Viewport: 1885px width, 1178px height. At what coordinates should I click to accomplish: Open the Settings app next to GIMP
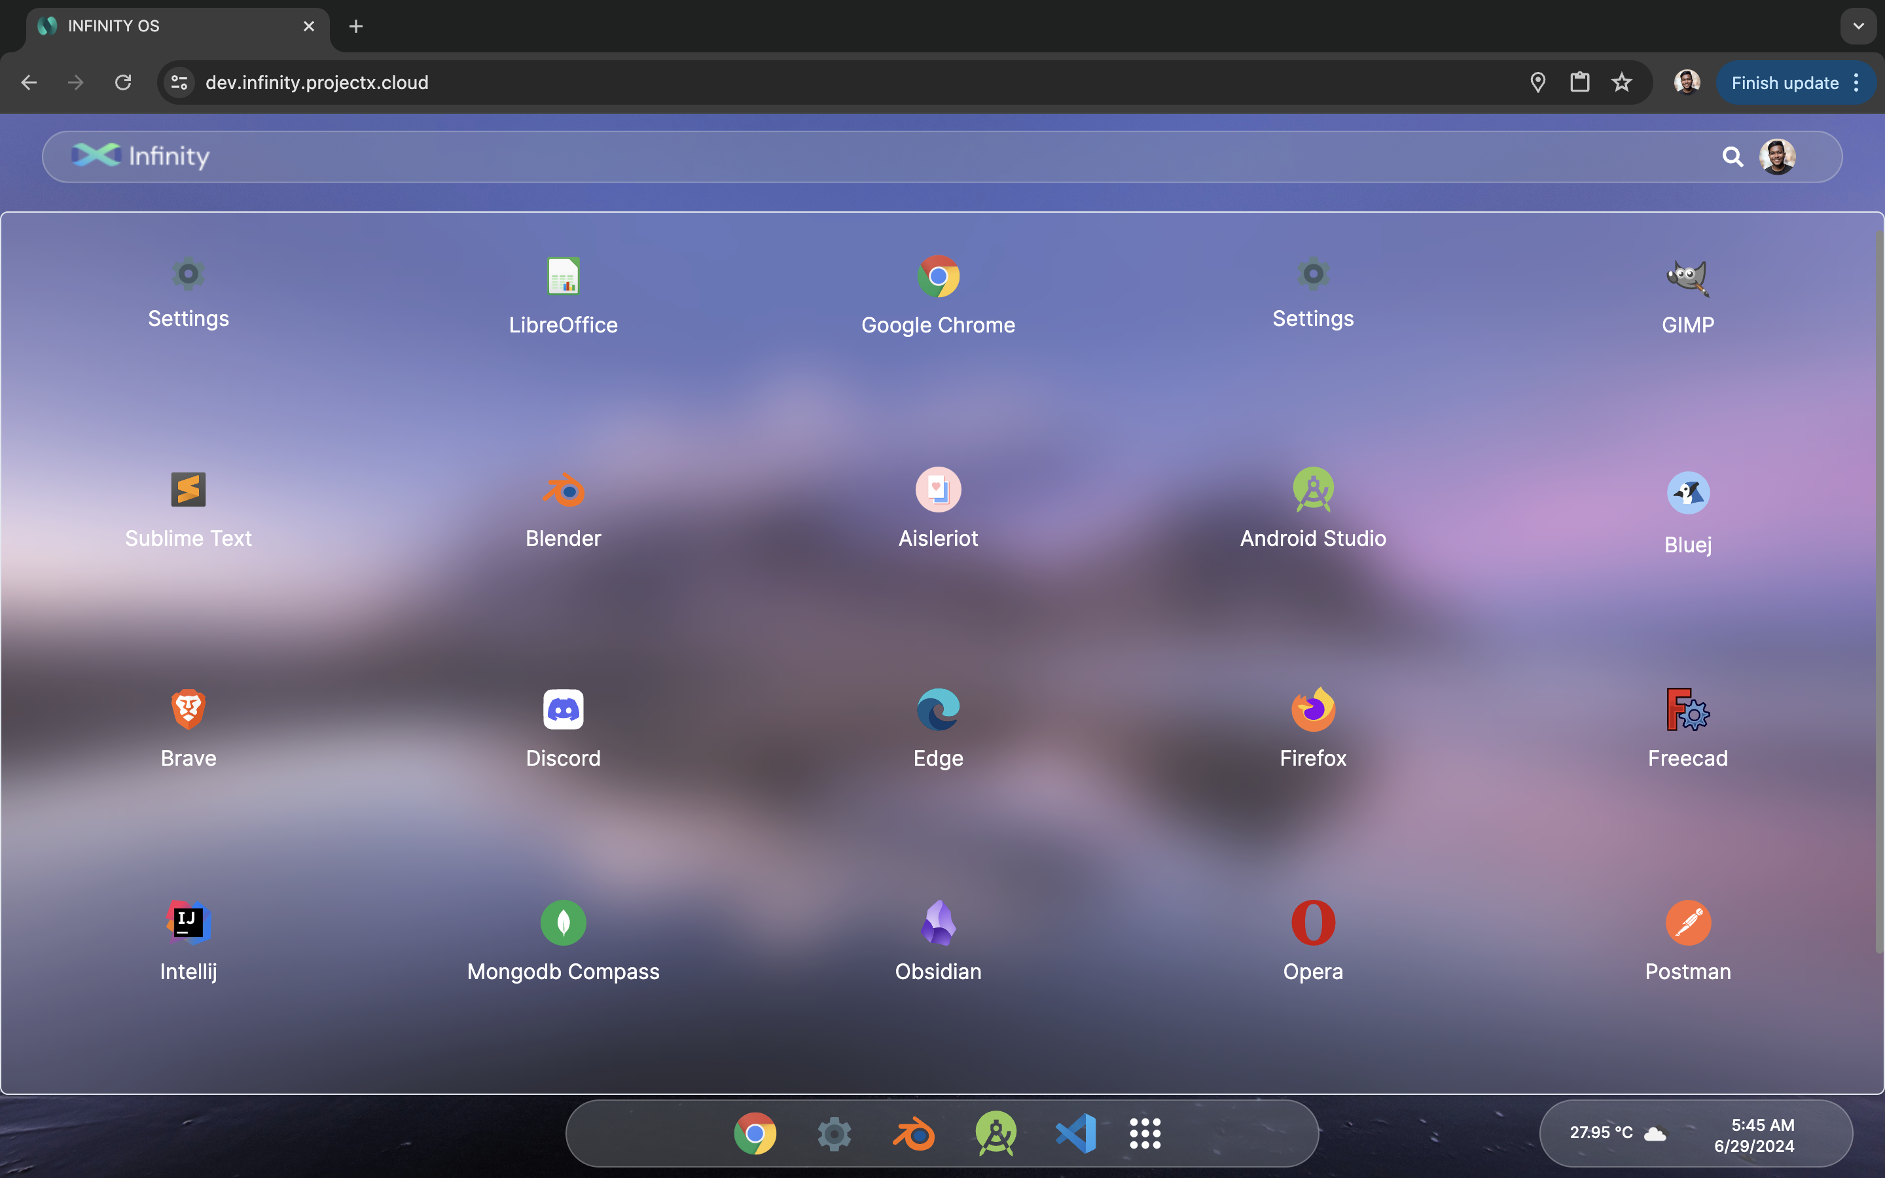(x=1312, y=293)
